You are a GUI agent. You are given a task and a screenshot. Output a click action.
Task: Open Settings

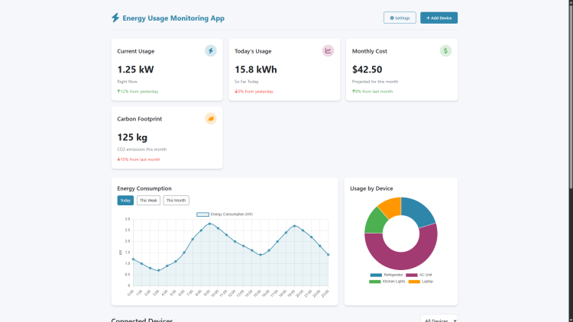point(400,18)
